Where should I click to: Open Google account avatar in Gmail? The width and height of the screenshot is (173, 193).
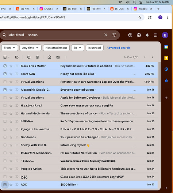165,35
